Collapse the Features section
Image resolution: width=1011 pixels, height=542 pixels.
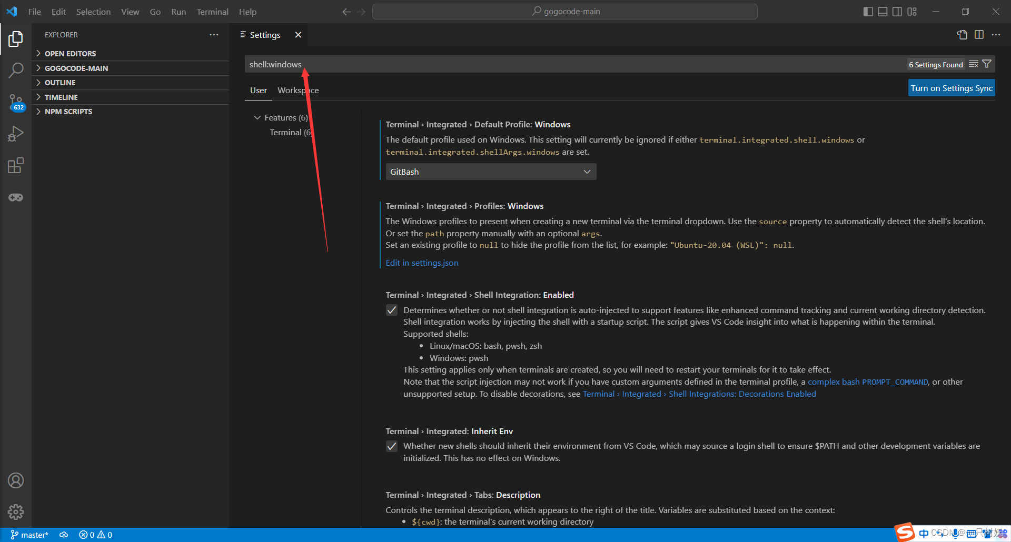[257, 117]
